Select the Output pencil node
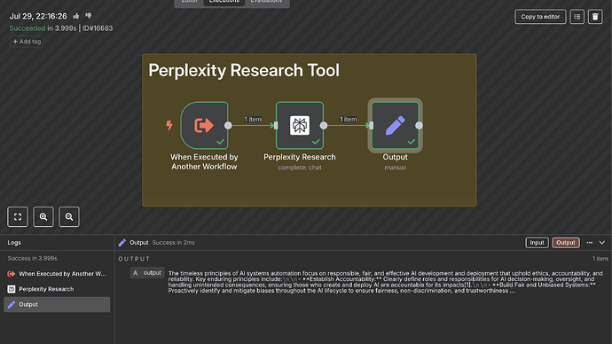The height and width of the screenshot is (344, 612). [x=395, y=126]
